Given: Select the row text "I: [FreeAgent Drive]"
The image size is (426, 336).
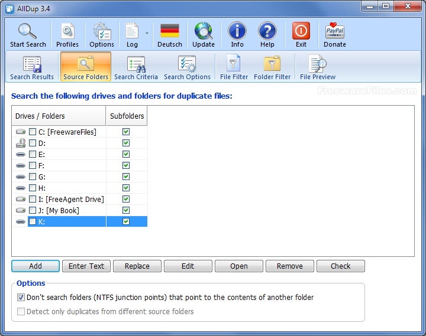Looking at the screenshot, I should (x=71, y=200).
